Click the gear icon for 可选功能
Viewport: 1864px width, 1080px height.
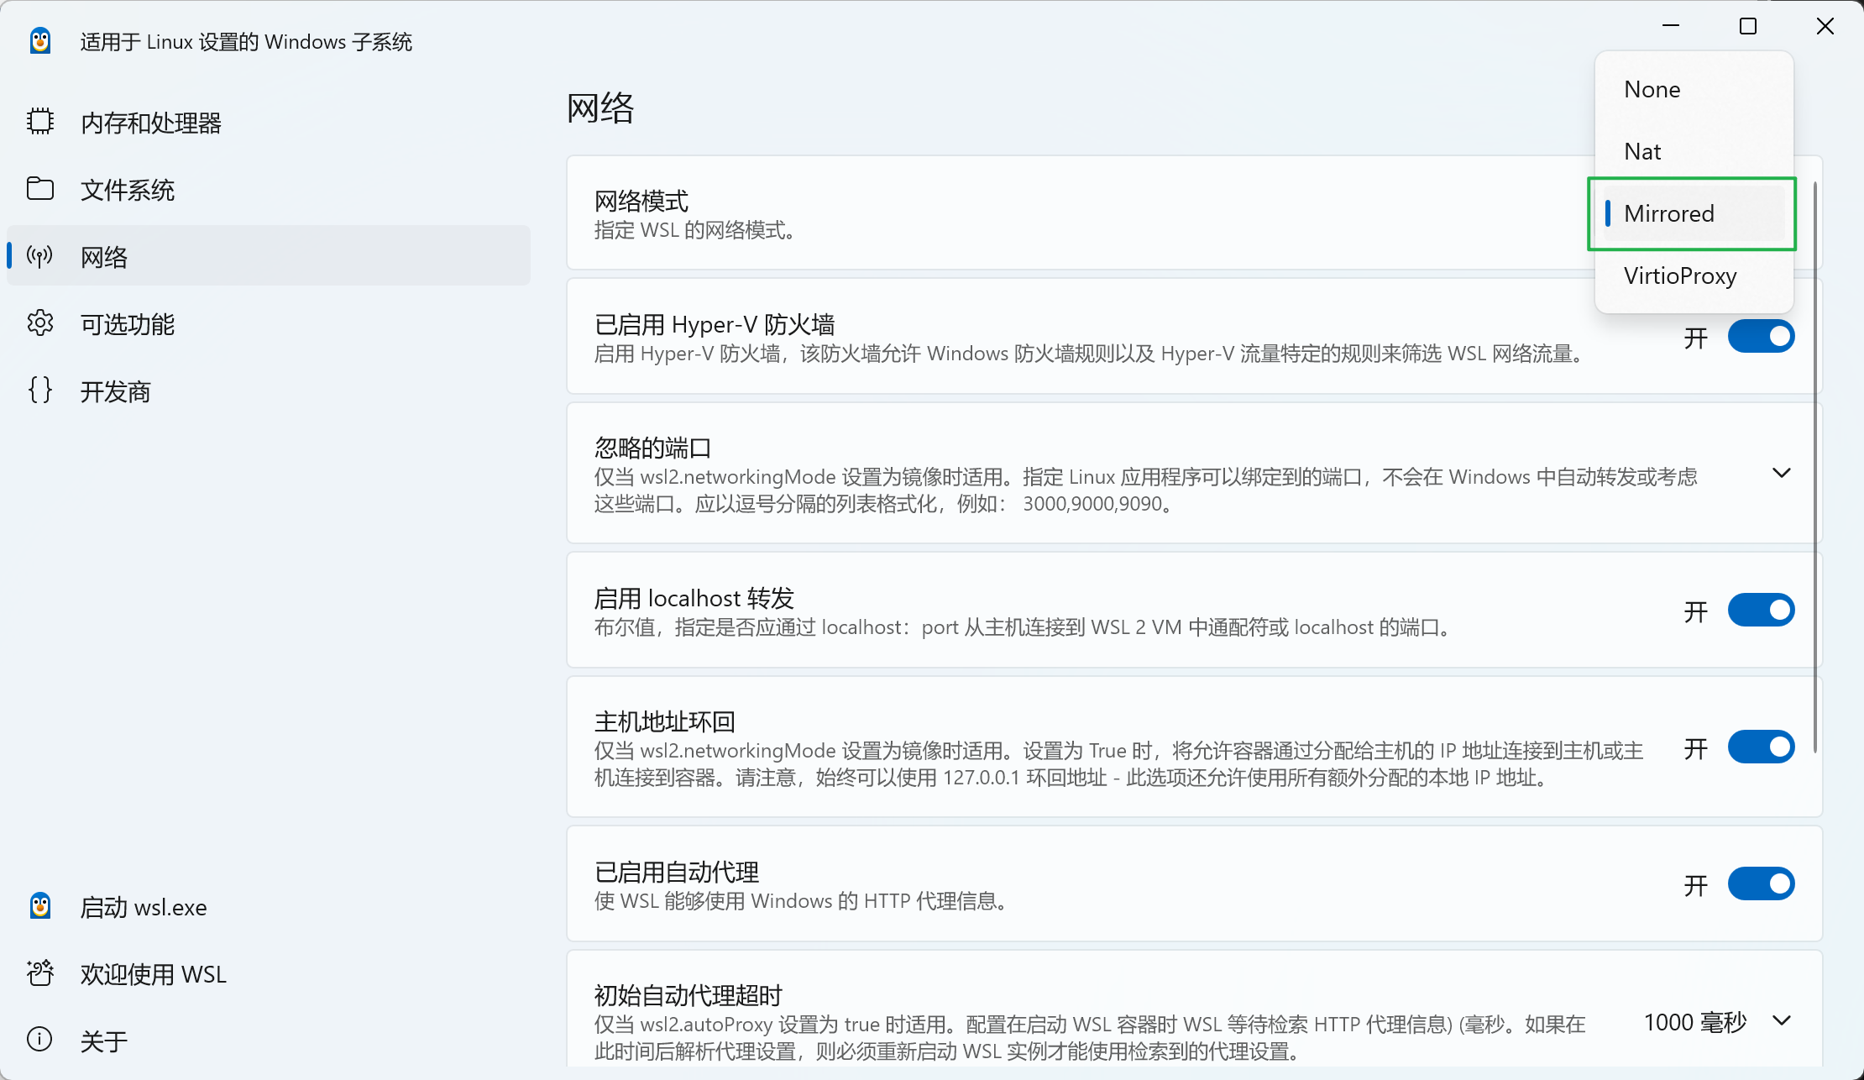click(39, 323)
